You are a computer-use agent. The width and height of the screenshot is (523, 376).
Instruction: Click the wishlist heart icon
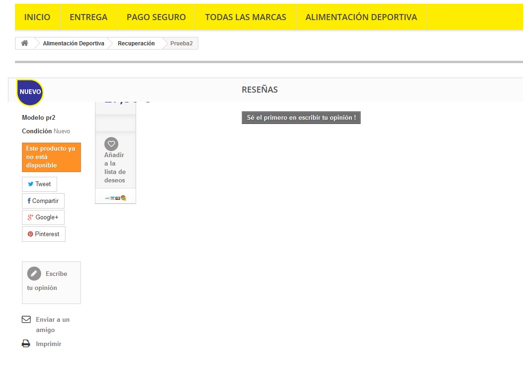coord(111,144)
